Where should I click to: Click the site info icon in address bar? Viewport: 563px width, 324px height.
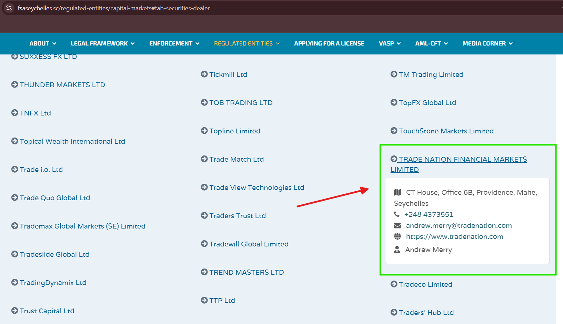click(x=9, y=8)
